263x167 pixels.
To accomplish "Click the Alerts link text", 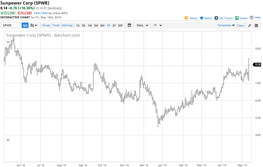I will tap(193, 18).
